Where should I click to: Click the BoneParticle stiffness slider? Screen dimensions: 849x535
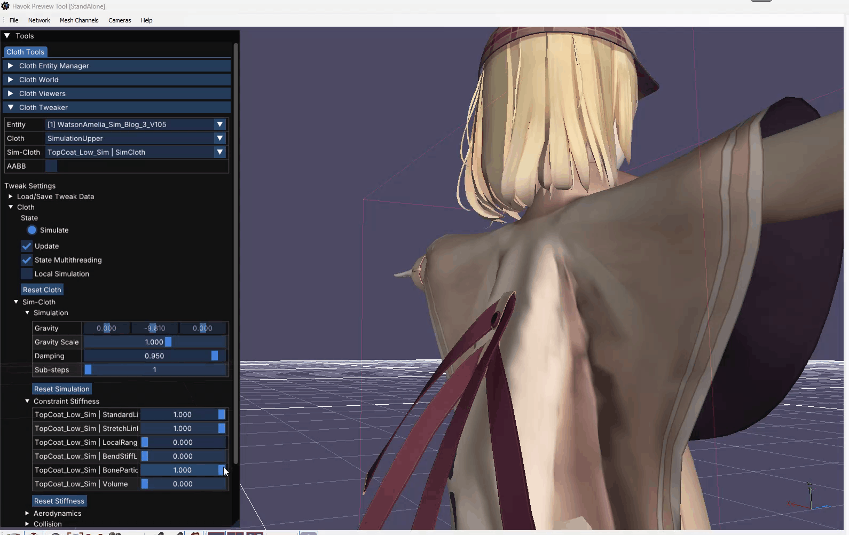pos(183,470)
